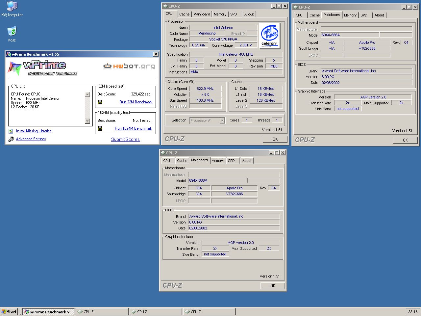Switch to About tab in top-center CPU-Z
The image size is (421, 316).
[249, 14]
